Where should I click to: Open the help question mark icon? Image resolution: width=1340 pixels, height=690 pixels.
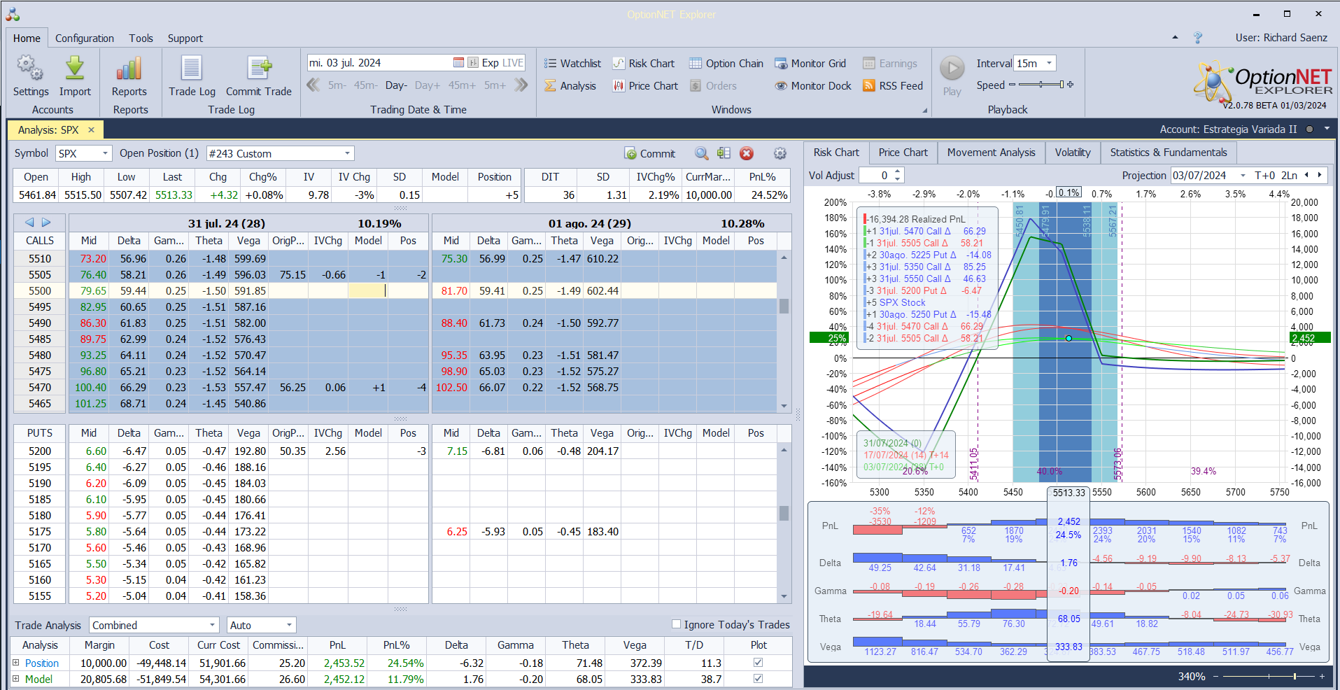(x=1198, y=38)
